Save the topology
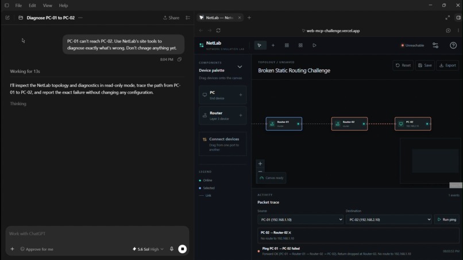Image resolution: width=463 pixels, height=260 pixels. pos(425,65)
